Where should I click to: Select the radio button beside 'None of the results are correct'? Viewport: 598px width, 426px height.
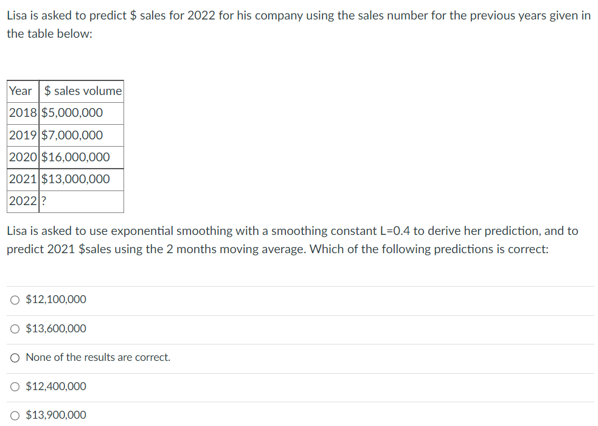pyautogui.click(x=15, y=358)
